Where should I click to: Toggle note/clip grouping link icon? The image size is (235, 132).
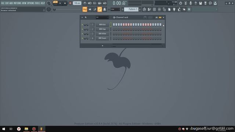coord(100,9)
